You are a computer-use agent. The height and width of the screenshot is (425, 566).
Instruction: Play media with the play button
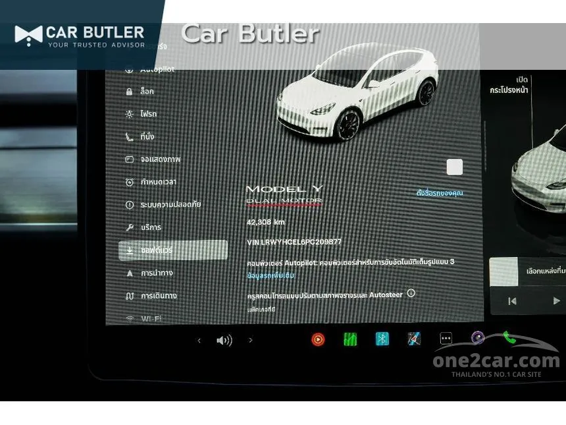(x=556, y=300)
